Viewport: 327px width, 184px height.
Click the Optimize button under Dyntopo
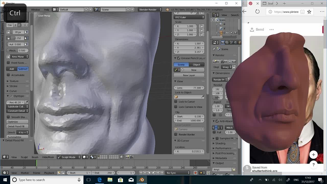(x=17, y=121)
